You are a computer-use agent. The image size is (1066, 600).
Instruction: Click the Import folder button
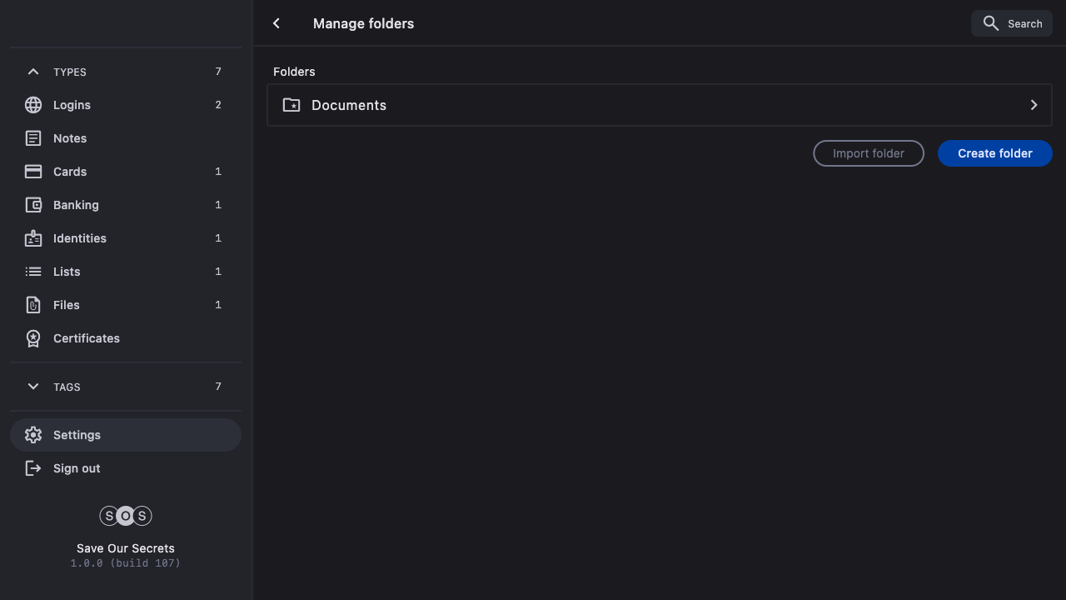868,153
